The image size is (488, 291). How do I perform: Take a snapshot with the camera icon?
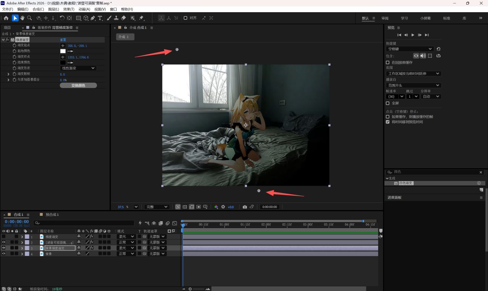(x=245, y=207)
